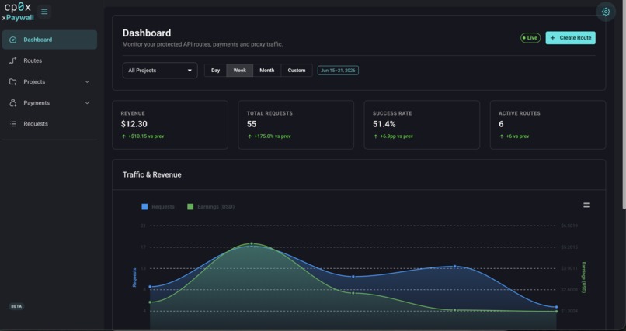The width and height of the screenshot is (626, 331).
Task: Click the Total Requests 55 value
Action: [x=252, y=124]
